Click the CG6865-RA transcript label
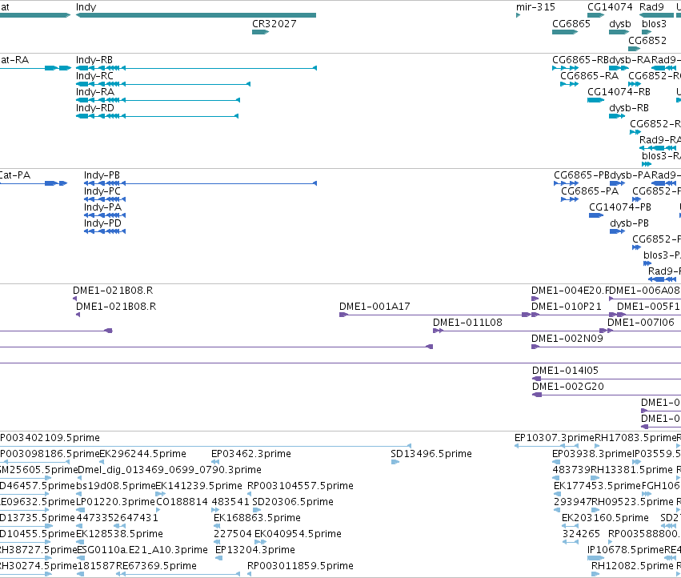This screenshot has height=578, width=681. point(589,75)
